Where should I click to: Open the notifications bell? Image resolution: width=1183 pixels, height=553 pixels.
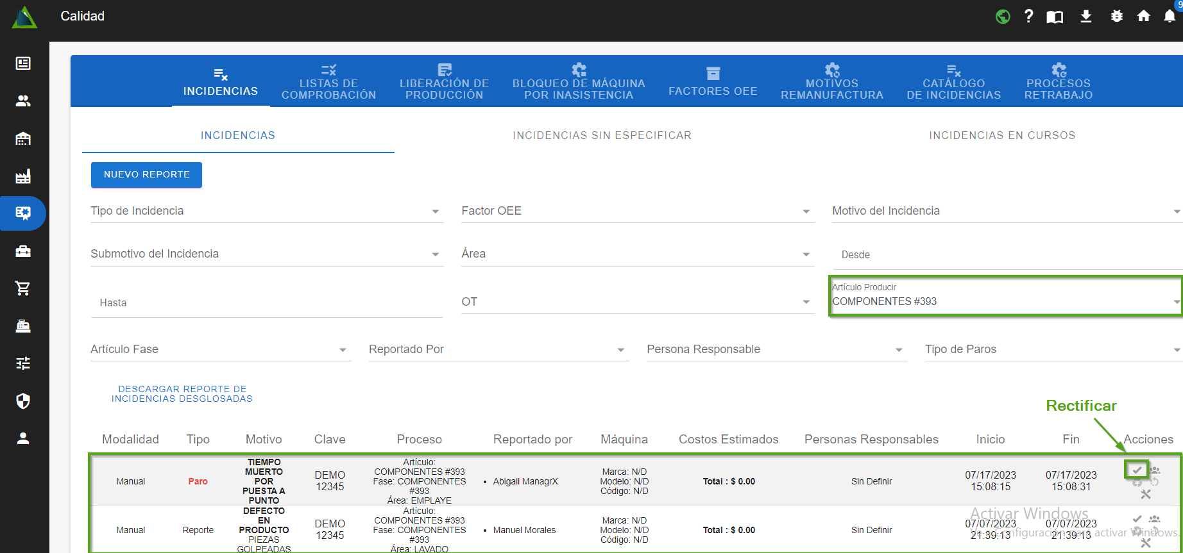[1170, 17]
